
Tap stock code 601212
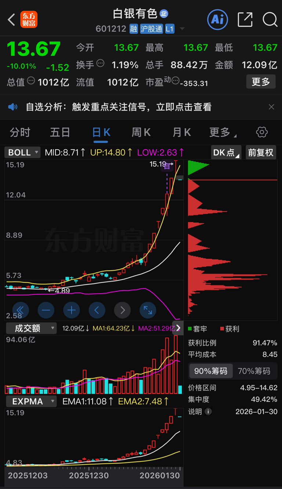pos(111,29)
